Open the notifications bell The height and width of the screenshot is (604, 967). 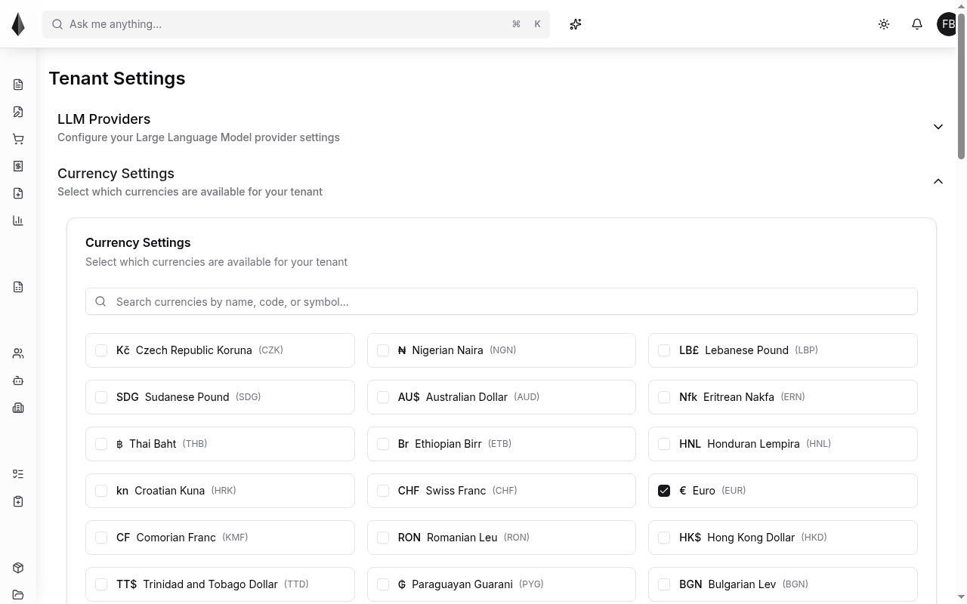tap(917, 24)
